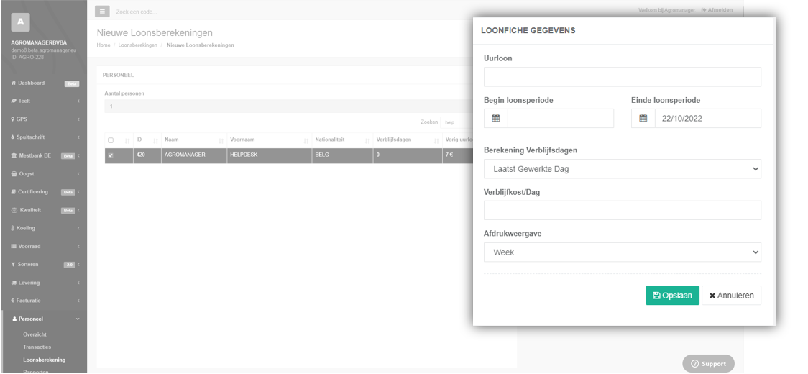808x374 pixels.
Task: Open Loonsberekening under Personeel
Action: point(45,360)
